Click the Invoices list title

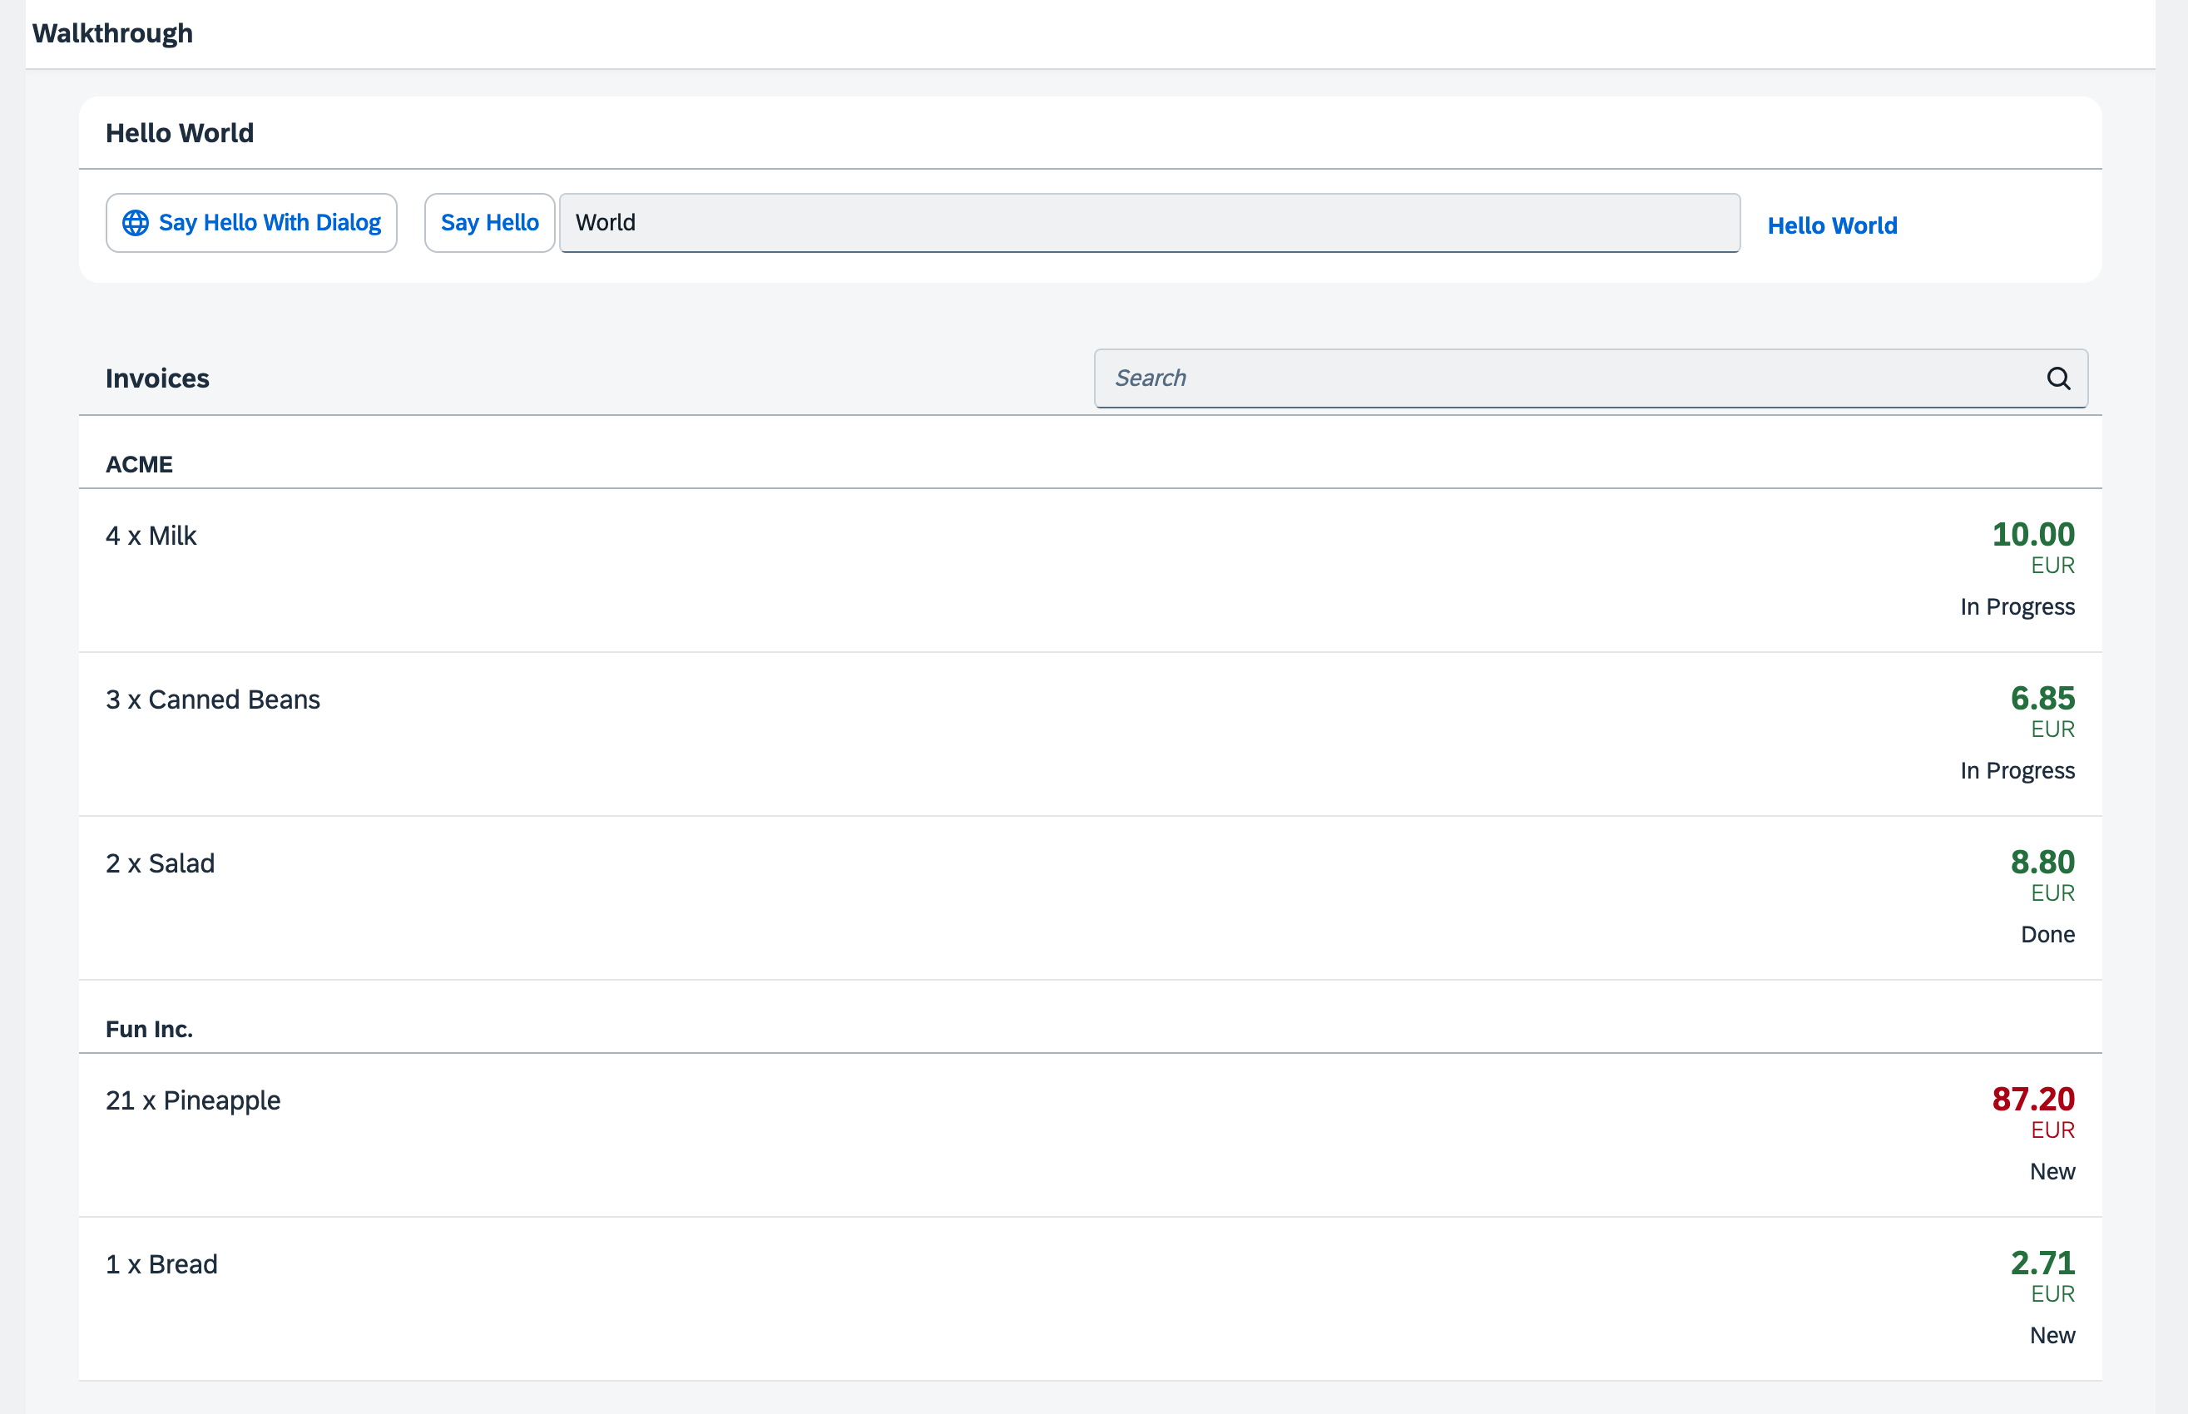pyautogui.click(x=157, y=378)
